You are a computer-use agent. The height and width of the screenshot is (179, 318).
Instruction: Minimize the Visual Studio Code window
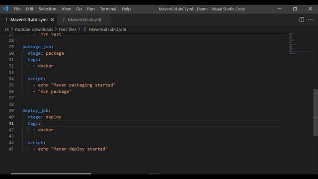pyautogui.click(x=279, y=9)
